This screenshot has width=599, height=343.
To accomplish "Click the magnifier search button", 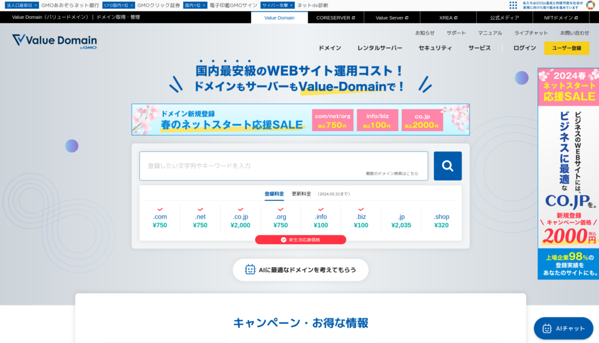I will (447, 166).
